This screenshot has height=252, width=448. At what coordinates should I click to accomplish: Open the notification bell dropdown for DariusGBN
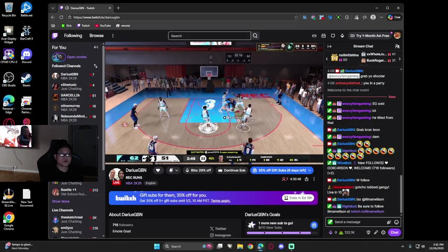173,170
